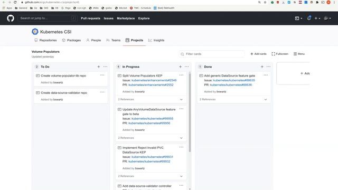Enter Fullscreen mode for the board

pyautogui.click(x=280, y=54)
